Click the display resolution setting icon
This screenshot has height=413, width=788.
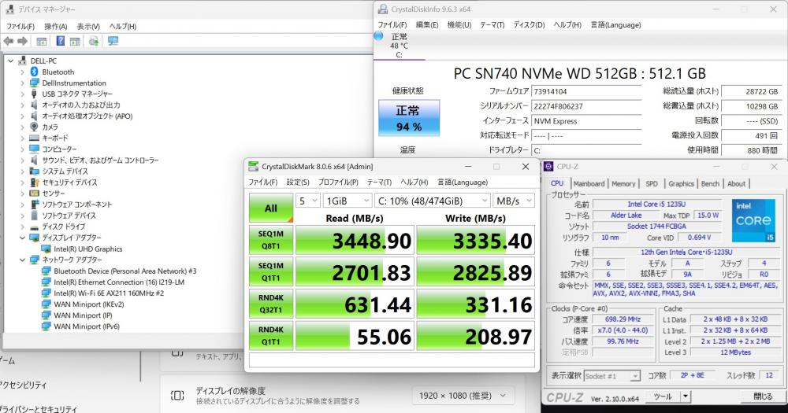(x=177, y=396)
